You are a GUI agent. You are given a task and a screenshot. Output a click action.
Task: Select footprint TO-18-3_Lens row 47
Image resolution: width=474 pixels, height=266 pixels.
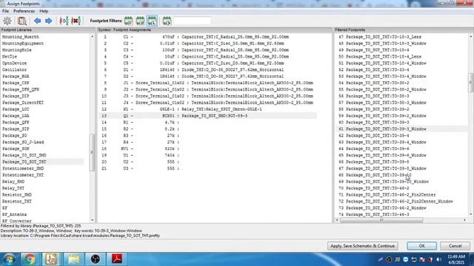pyautogui.click(x=401, y=37)
